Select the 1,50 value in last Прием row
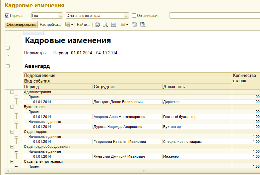Image resolution: width=260 pixels, height=175 pixels. click(256, 166)
